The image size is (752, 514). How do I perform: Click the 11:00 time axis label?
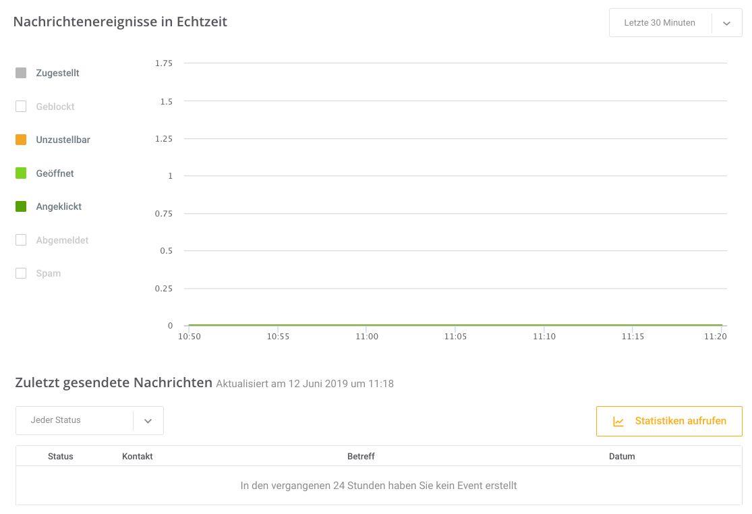click(367, 337)
